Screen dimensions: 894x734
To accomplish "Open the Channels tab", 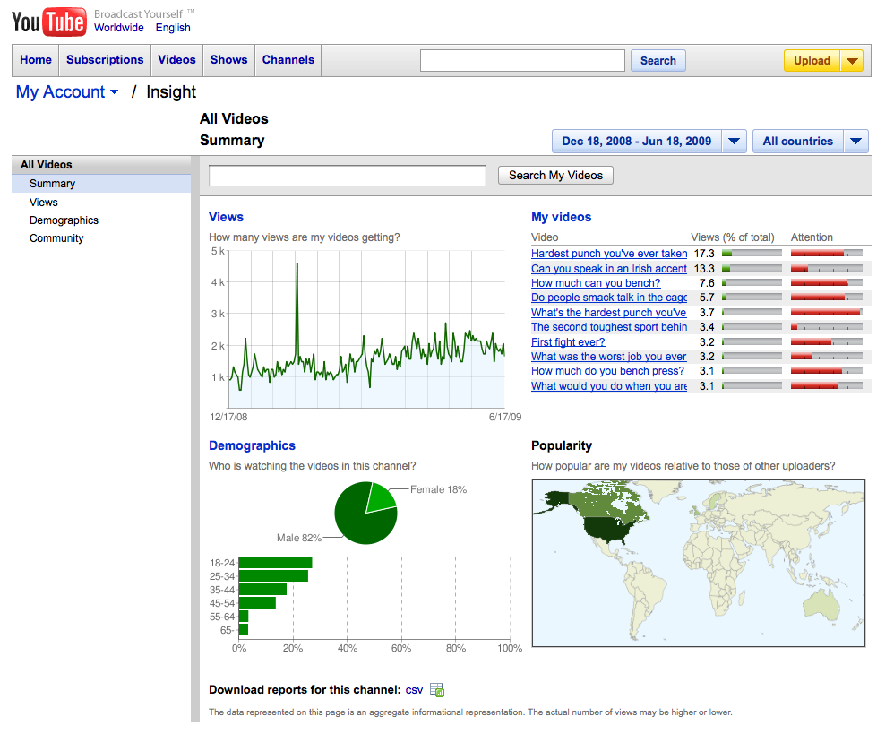I will tap(288, 60).
